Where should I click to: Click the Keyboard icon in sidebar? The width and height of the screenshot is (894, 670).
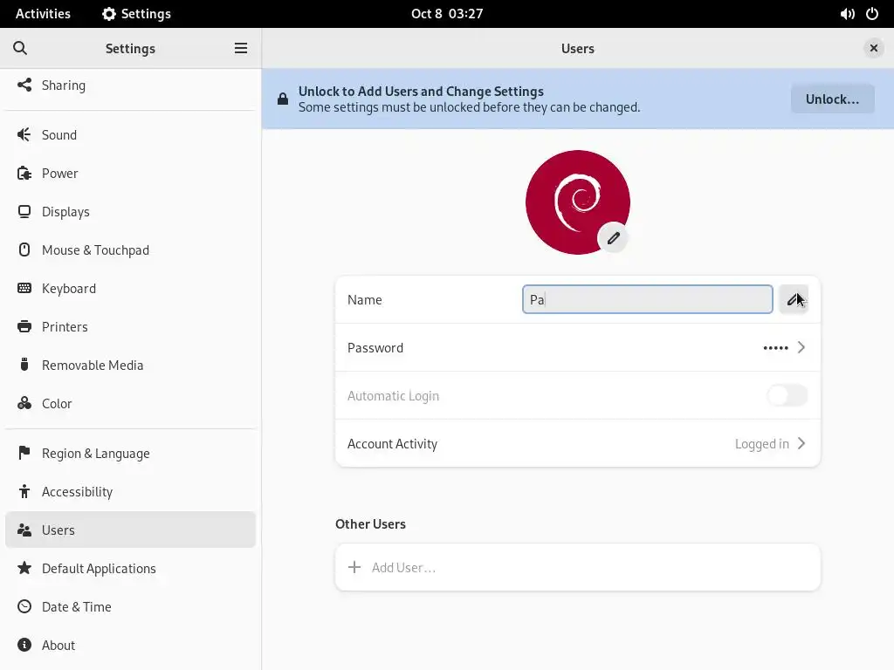24,288
